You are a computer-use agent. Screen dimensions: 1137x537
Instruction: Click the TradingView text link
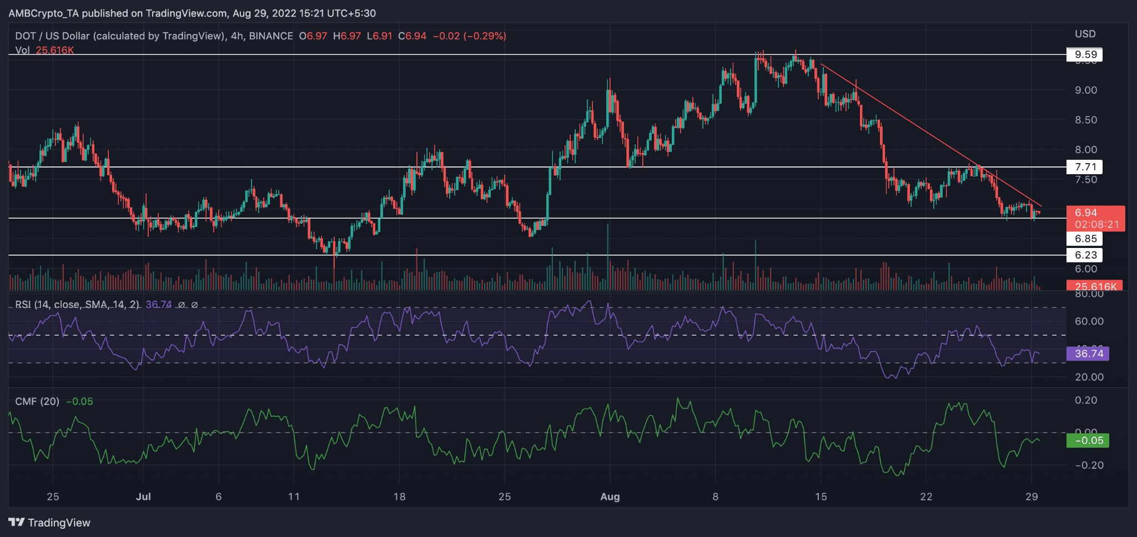click(59, 523)
